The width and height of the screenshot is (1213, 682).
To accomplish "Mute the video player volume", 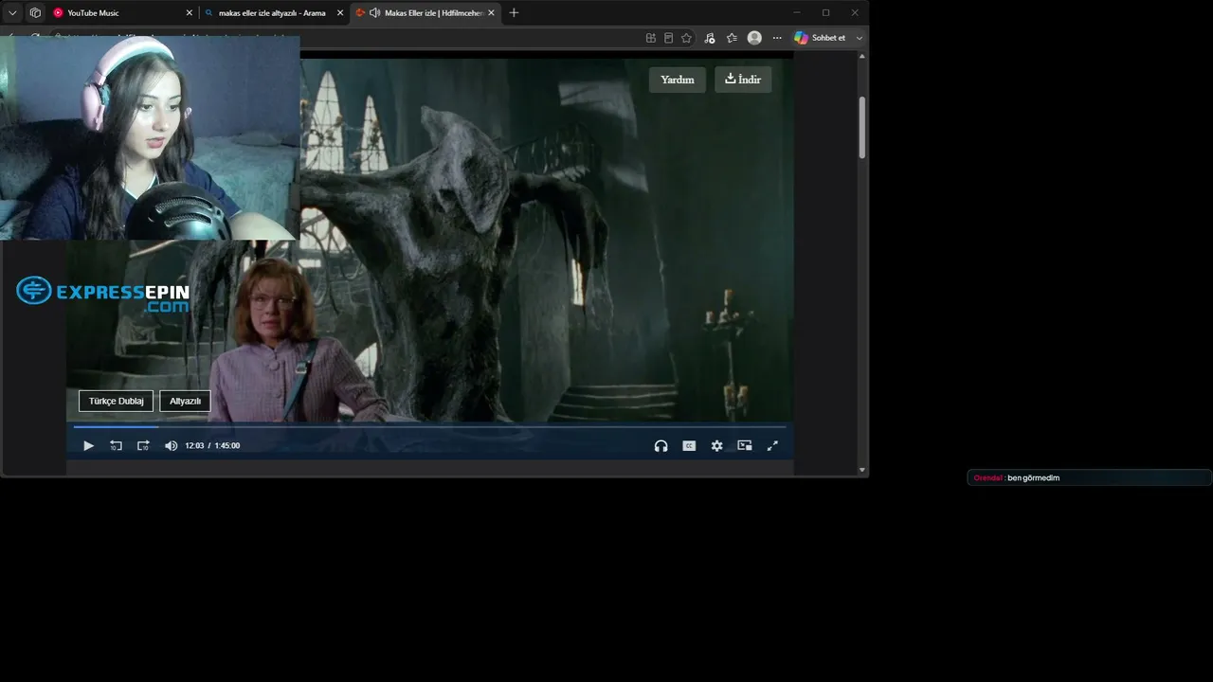I will pos(171,446).
